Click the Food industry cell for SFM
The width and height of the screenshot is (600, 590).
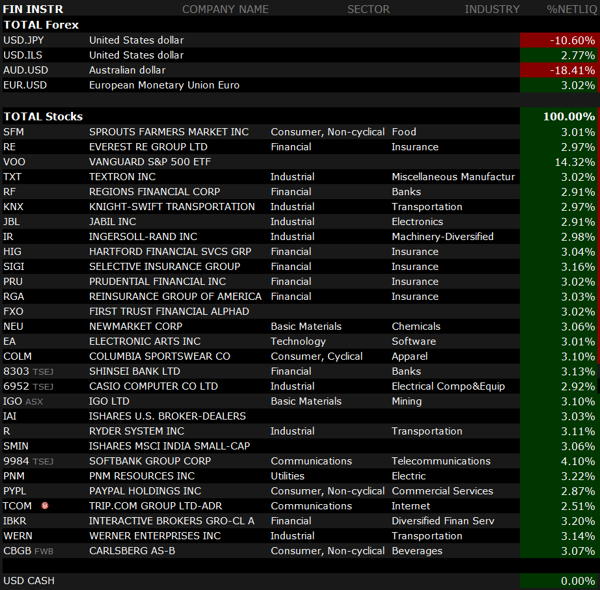pos(403,132)
